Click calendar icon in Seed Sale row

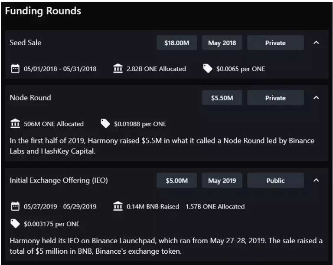click(x=15, y=69)
